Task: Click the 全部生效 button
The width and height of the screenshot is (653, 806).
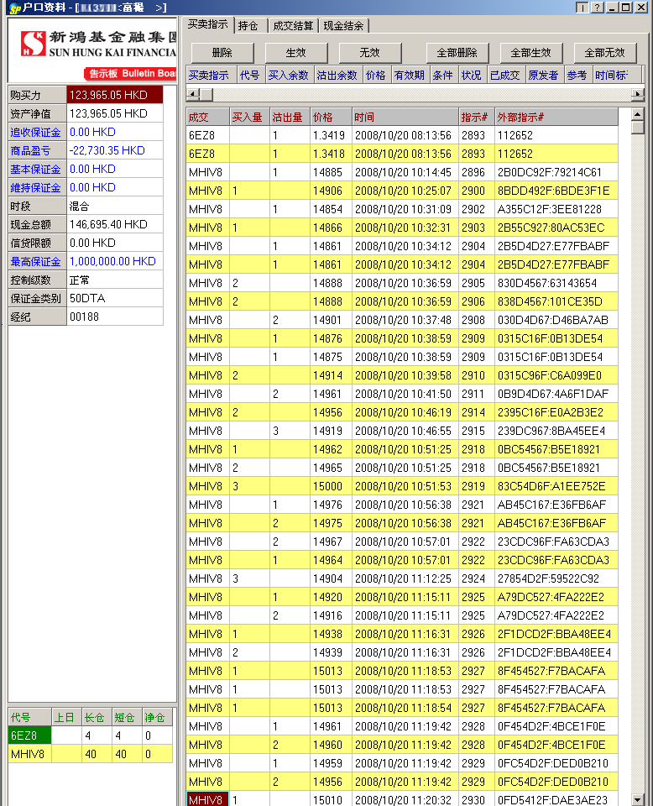Action: click(x=531, y=52)
